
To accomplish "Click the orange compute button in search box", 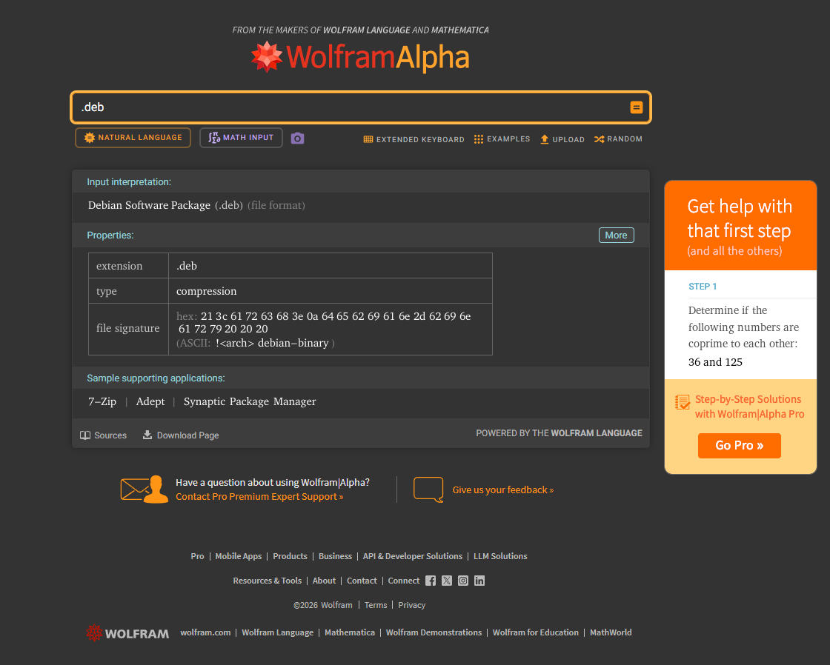I will [636, 107].
